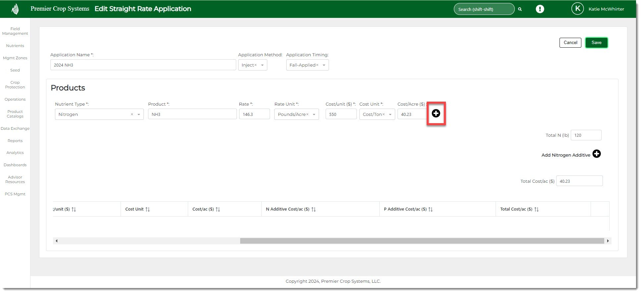Open the exclamation alert icon
The image size is (641, 293).
click(x=540, y=9)
